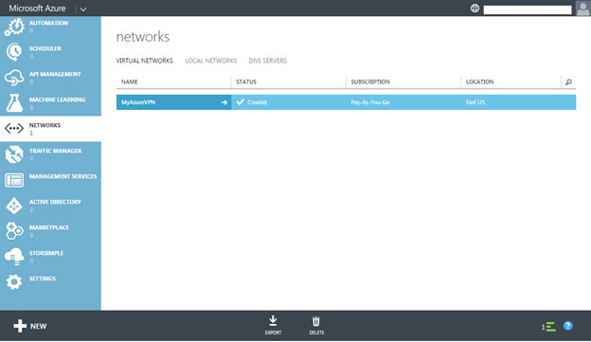The height and width of the screenshot is (342, 591).
Task: Select the Traffic Manager menu label
Action: click(55, 151)
